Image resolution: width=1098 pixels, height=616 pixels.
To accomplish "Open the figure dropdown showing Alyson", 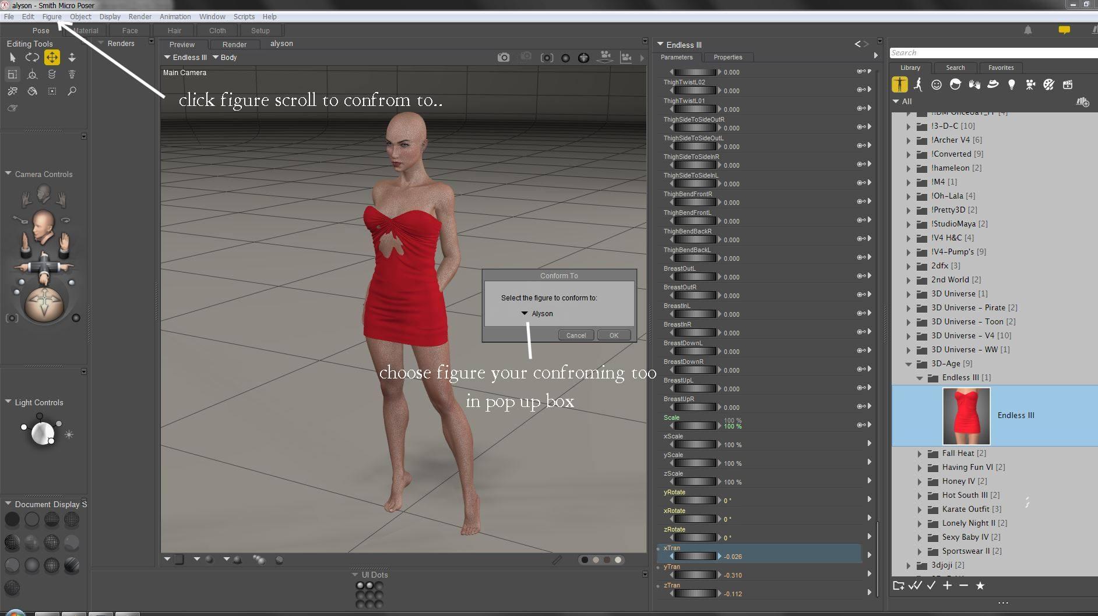I will 537,313.
